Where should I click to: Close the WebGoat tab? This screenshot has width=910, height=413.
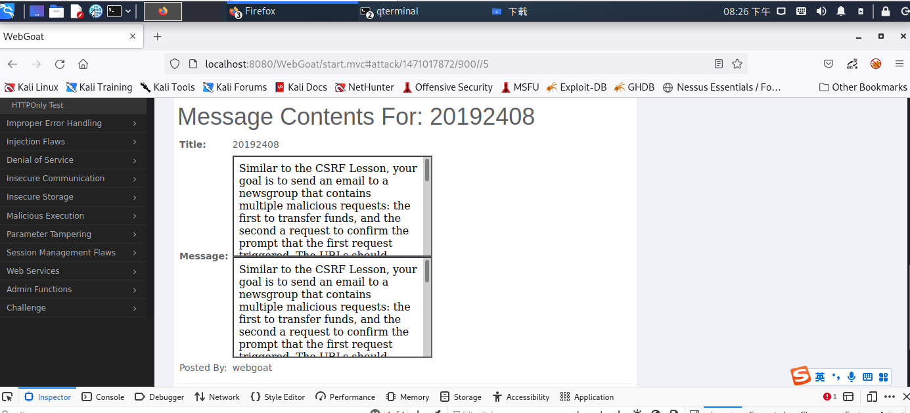133,37
